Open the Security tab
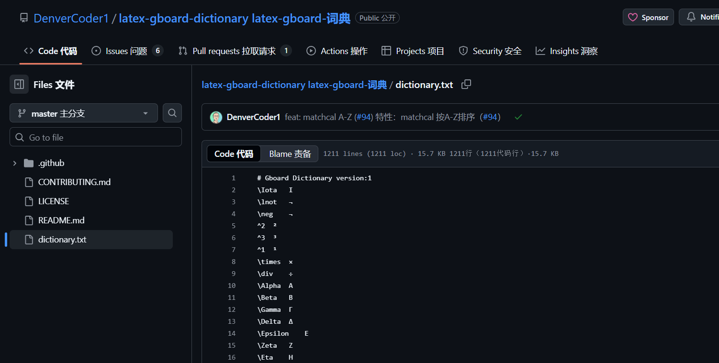This screenshot has height=363, width=719. 490,51
